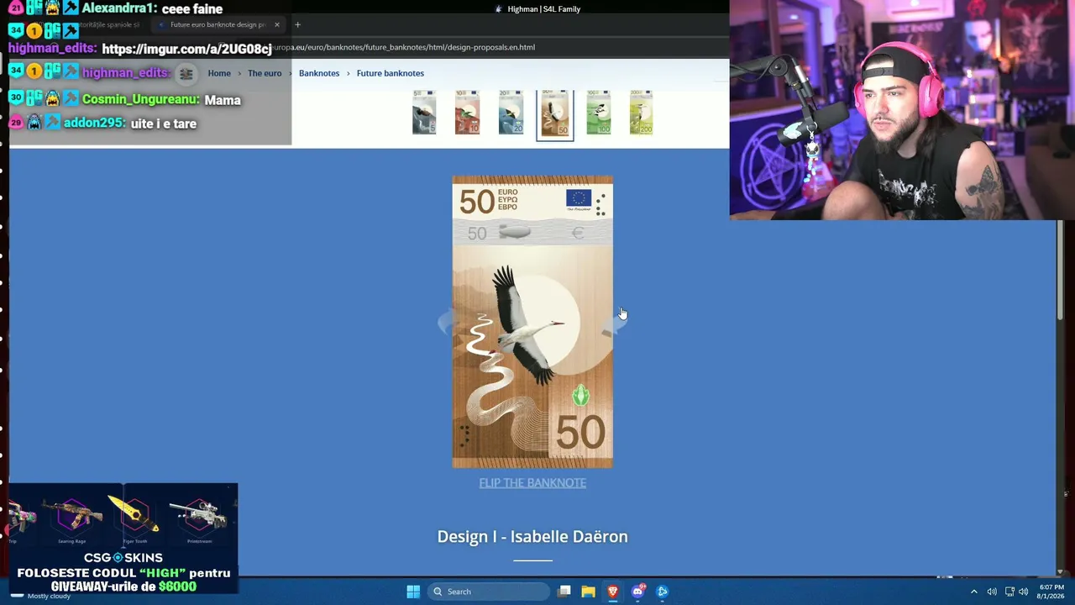This screenshot has width=1075, height=605.
Task: Flip the banknote with the right arrow
Action: (x=613, y=324)
